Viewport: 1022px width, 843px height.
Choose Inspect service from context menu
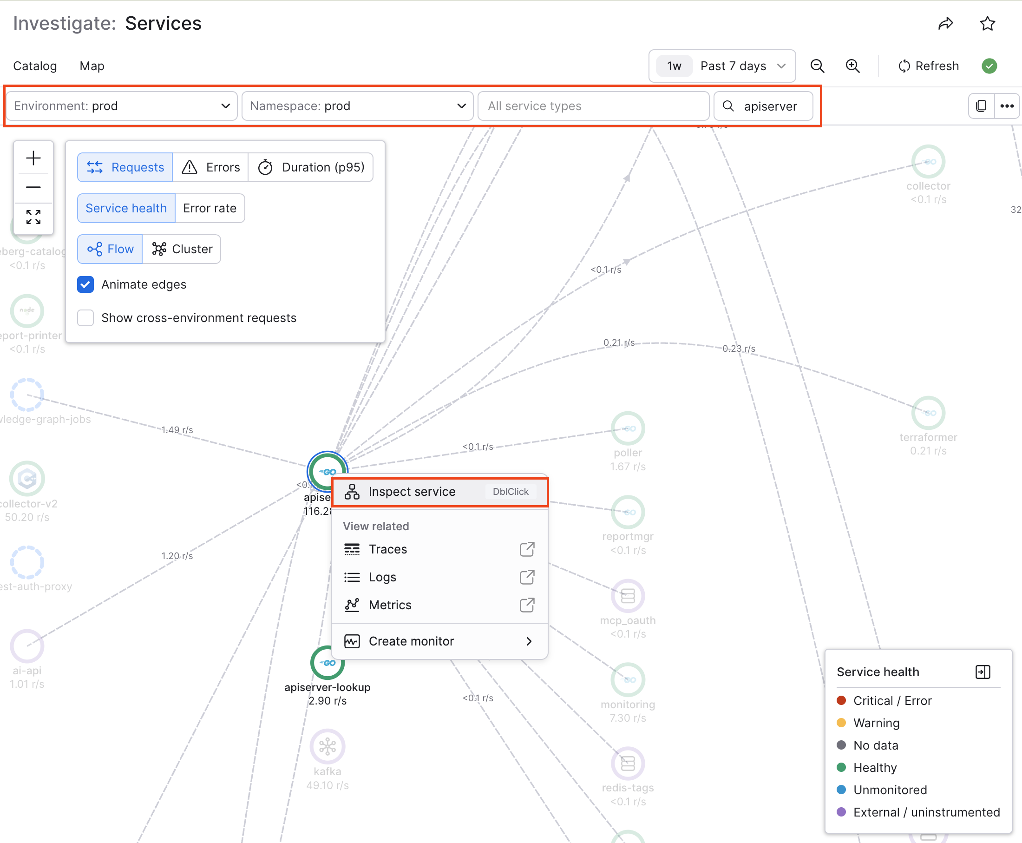click(439, 492)
